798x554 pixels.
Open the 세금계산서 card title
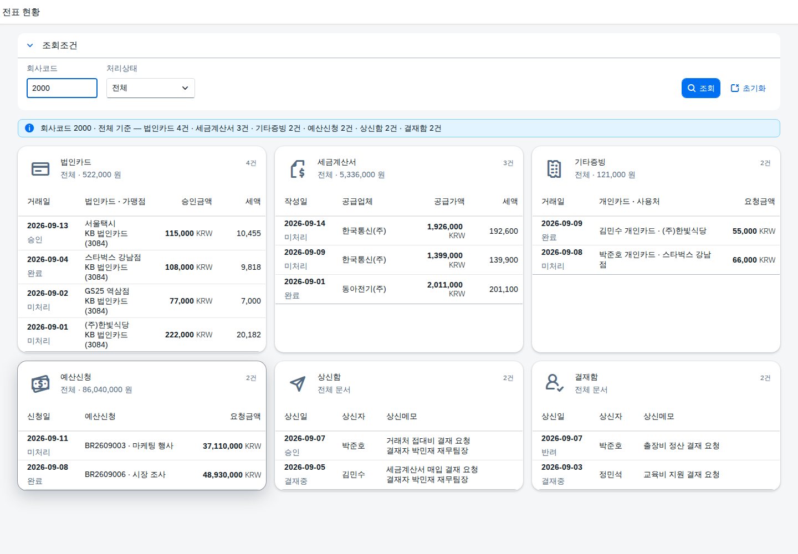click(x=337, y=162)
